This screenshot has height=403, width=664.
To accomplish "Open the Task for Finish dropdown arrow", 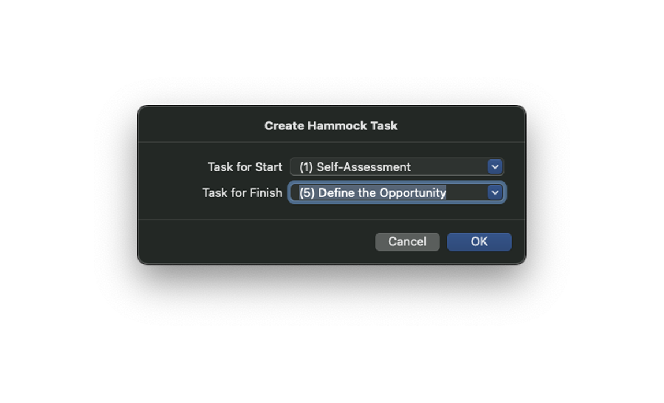I will [495, 193].
